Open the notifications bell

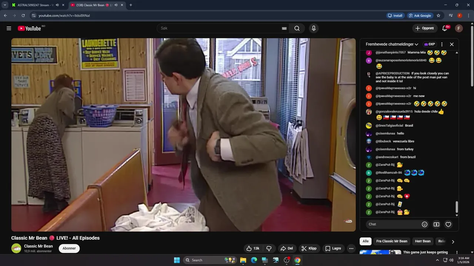click(x=445, y=28)
